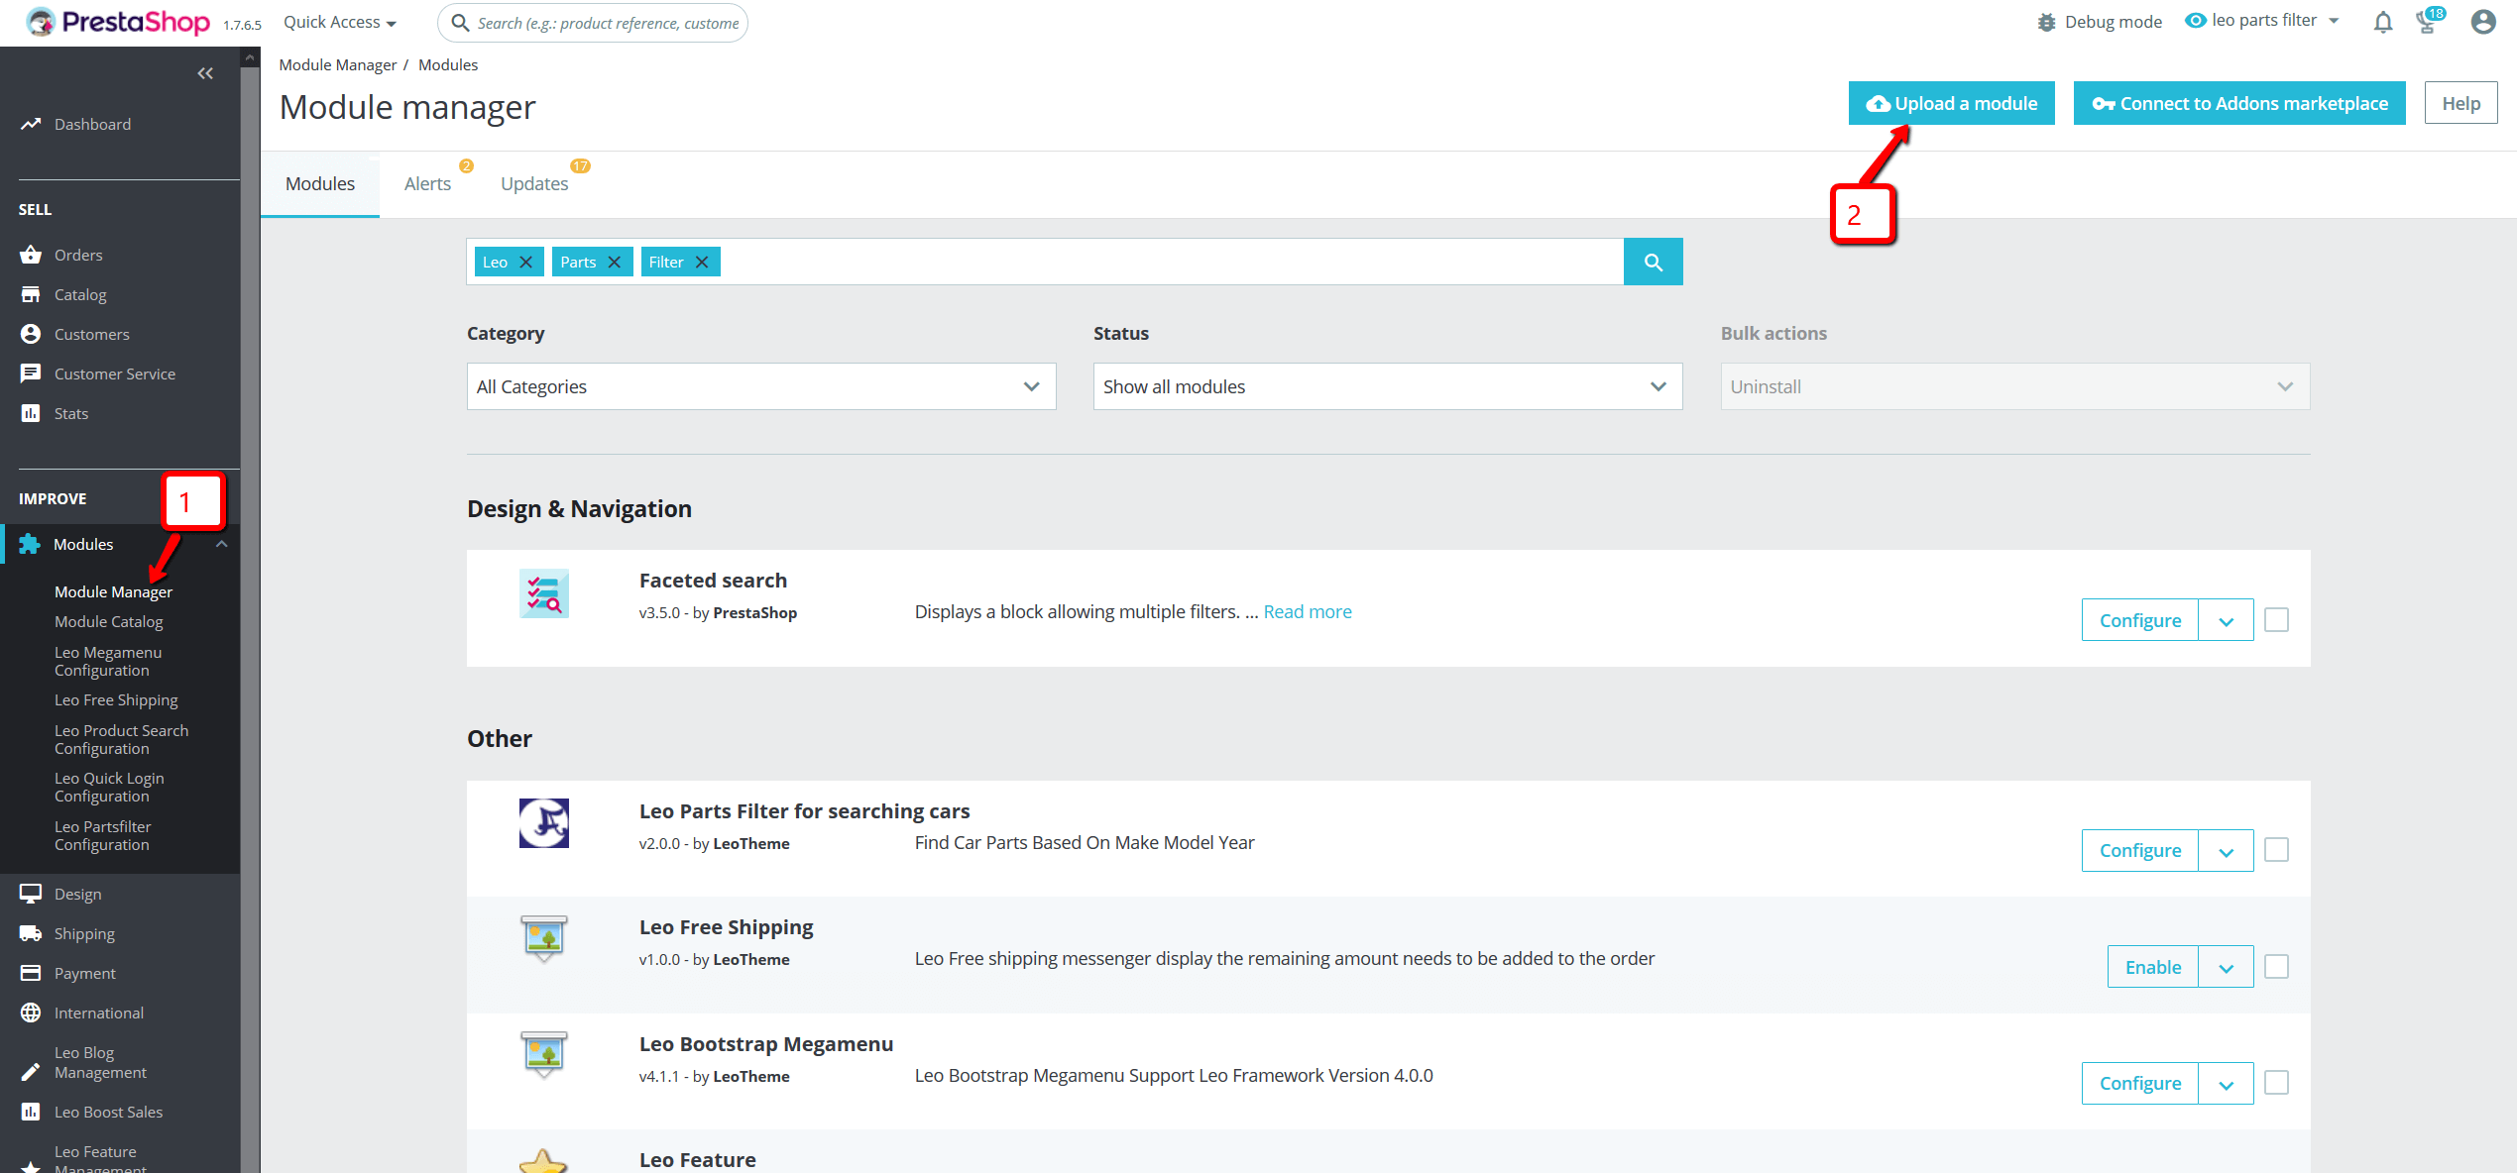Open Leo Megamenu Configuration in sidebar

coord(108,661)
